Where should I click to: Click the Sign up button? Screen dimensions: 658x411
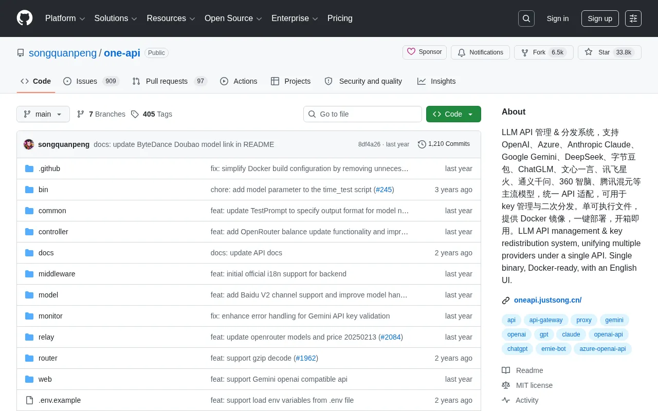point(600,18)
